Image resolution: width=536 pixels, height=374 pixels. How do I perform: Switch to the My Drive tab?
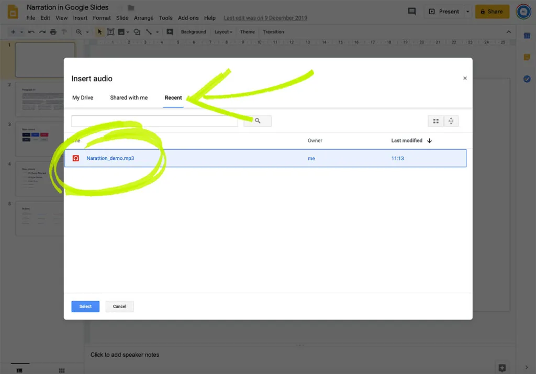pyautogui.click(x=82, y=98)
